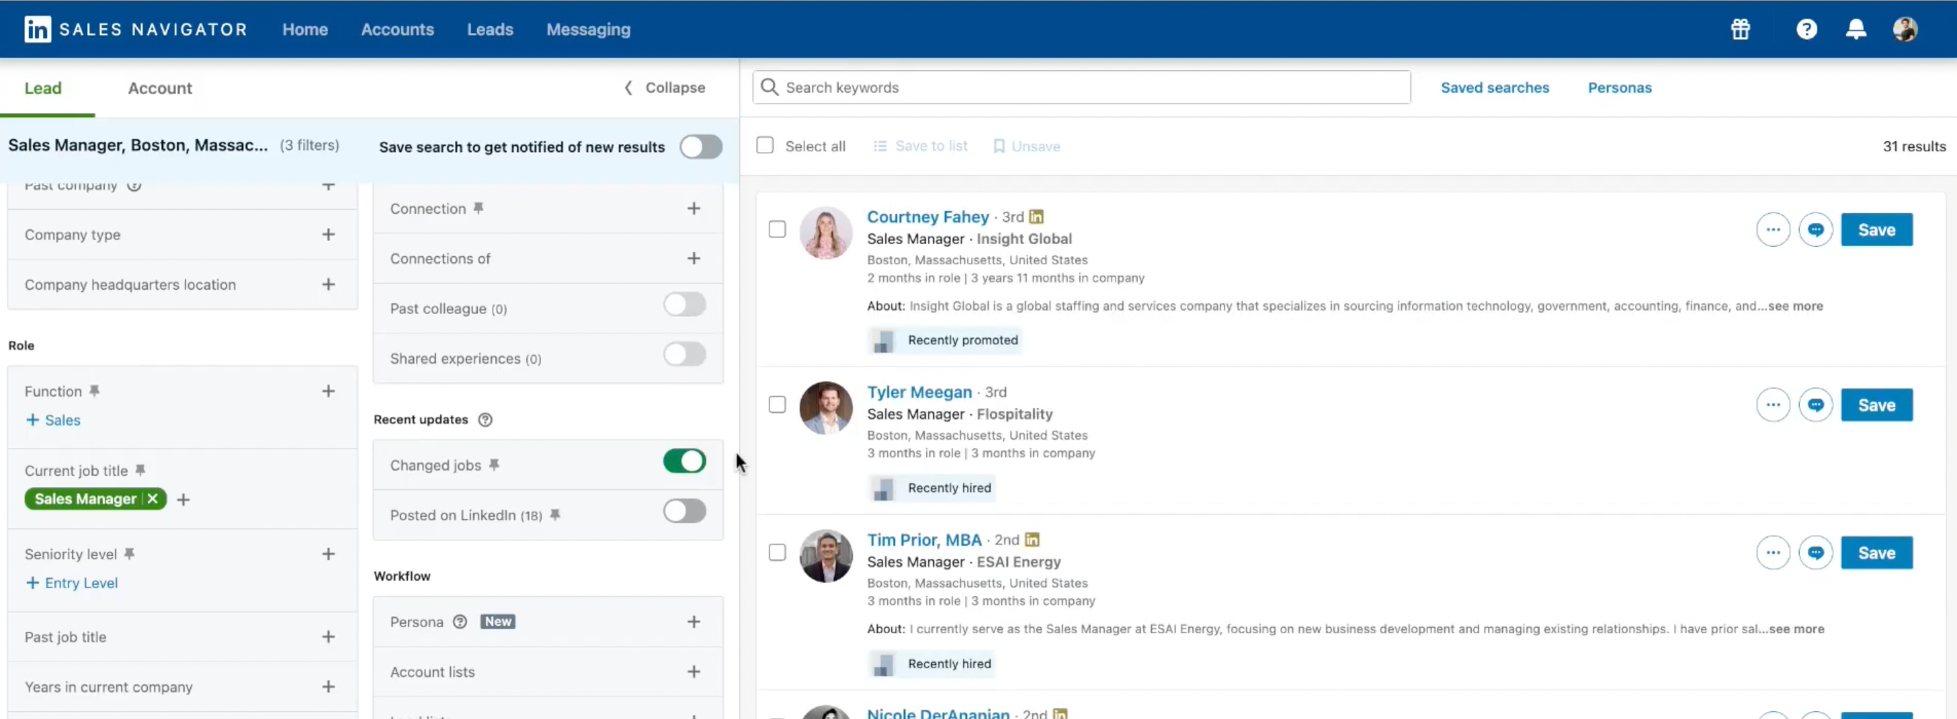Viewport: 1957px width, 719px height.
Task: Open the Leads menu in navigation
Action: pos(489,29)
